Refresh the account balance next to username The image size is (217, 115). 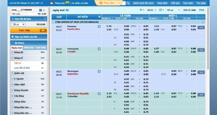pyautogui.click(x=44, y=10)
